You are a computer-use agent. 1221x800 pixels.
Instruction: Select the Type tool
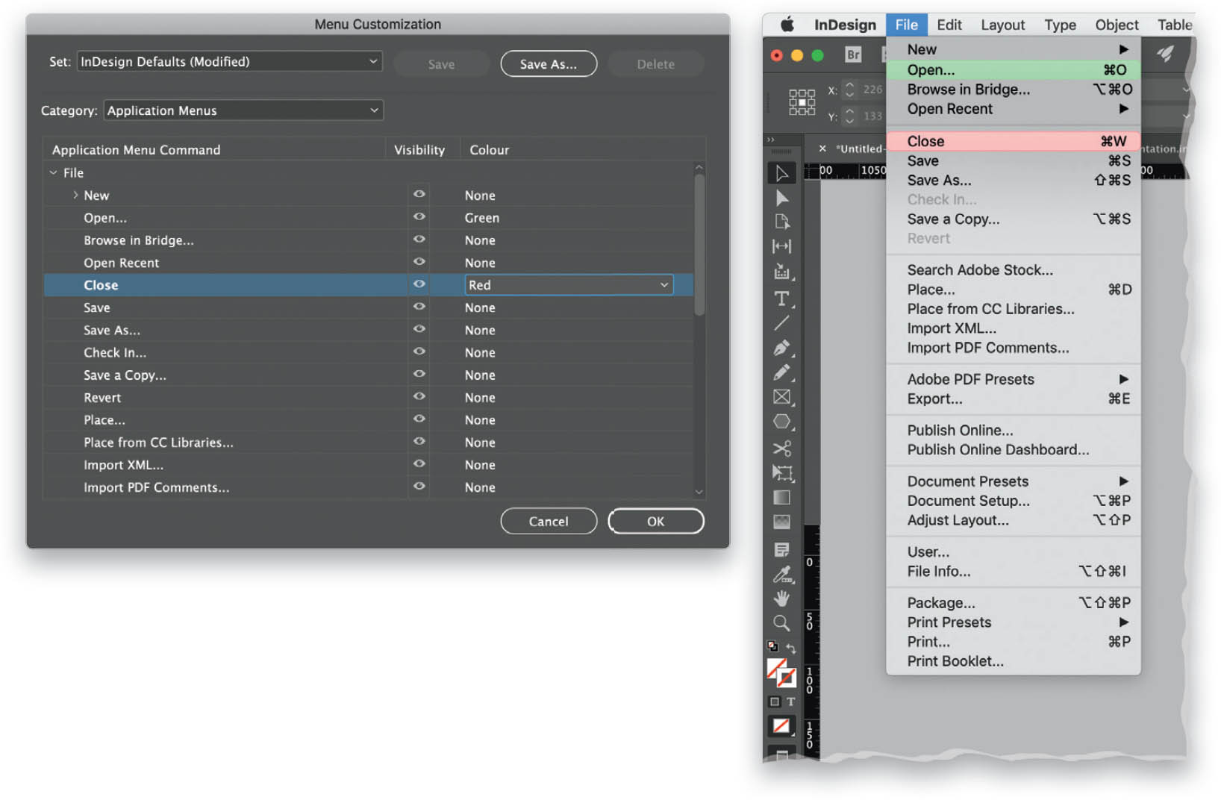click(781, 299)
